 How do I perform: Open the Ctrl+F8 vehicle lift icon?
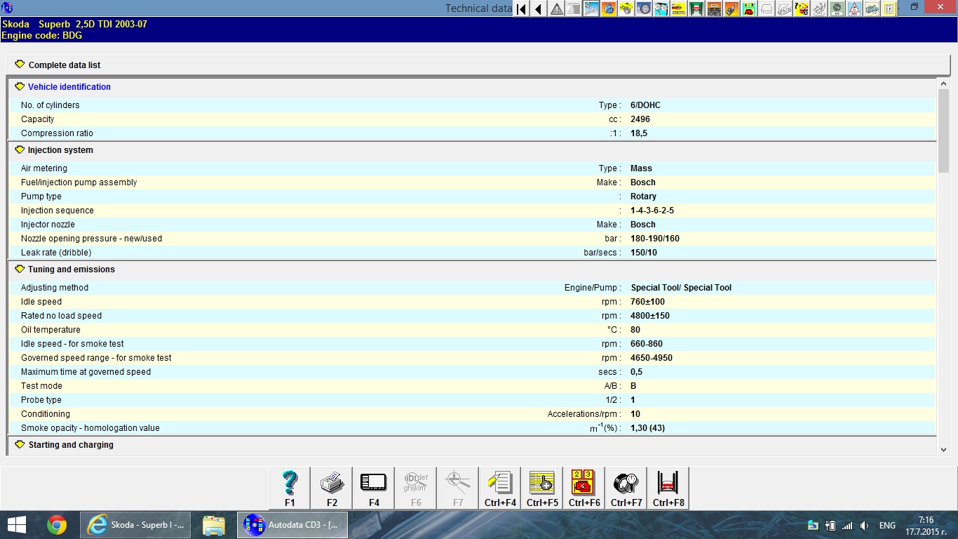(x=668, y=488)
